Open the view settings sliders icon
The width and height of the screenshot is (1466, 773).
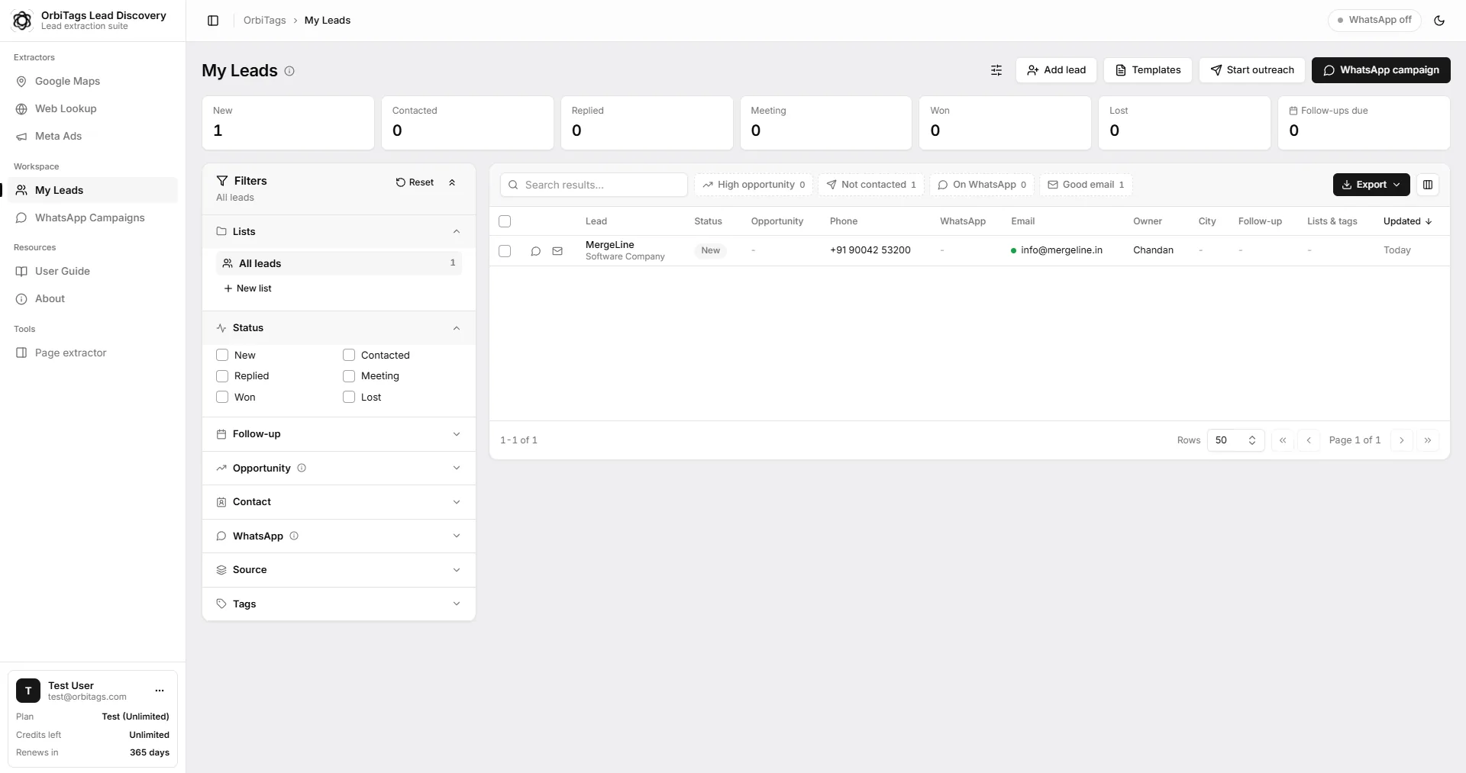point(996,70)
